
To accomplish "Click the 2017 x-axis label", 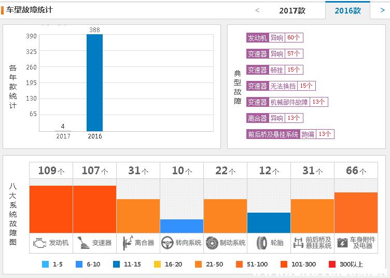I will tap(63, 136).
